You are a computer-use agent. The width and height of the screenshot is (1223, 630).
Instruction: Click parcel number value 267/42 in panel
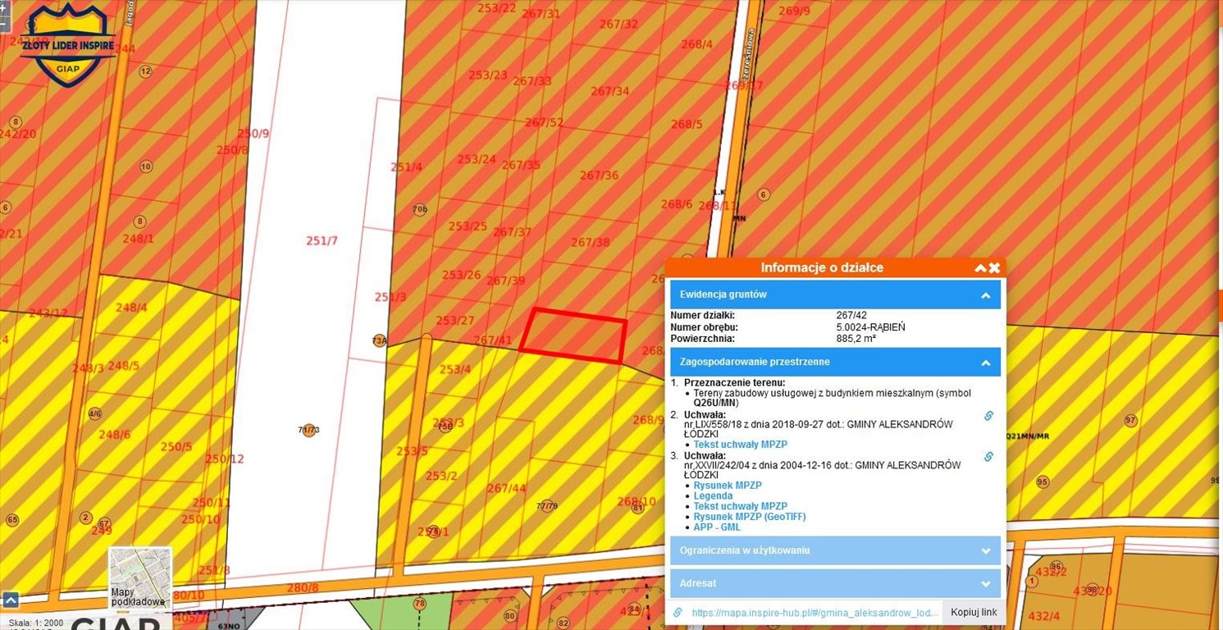tap(851, 316)
